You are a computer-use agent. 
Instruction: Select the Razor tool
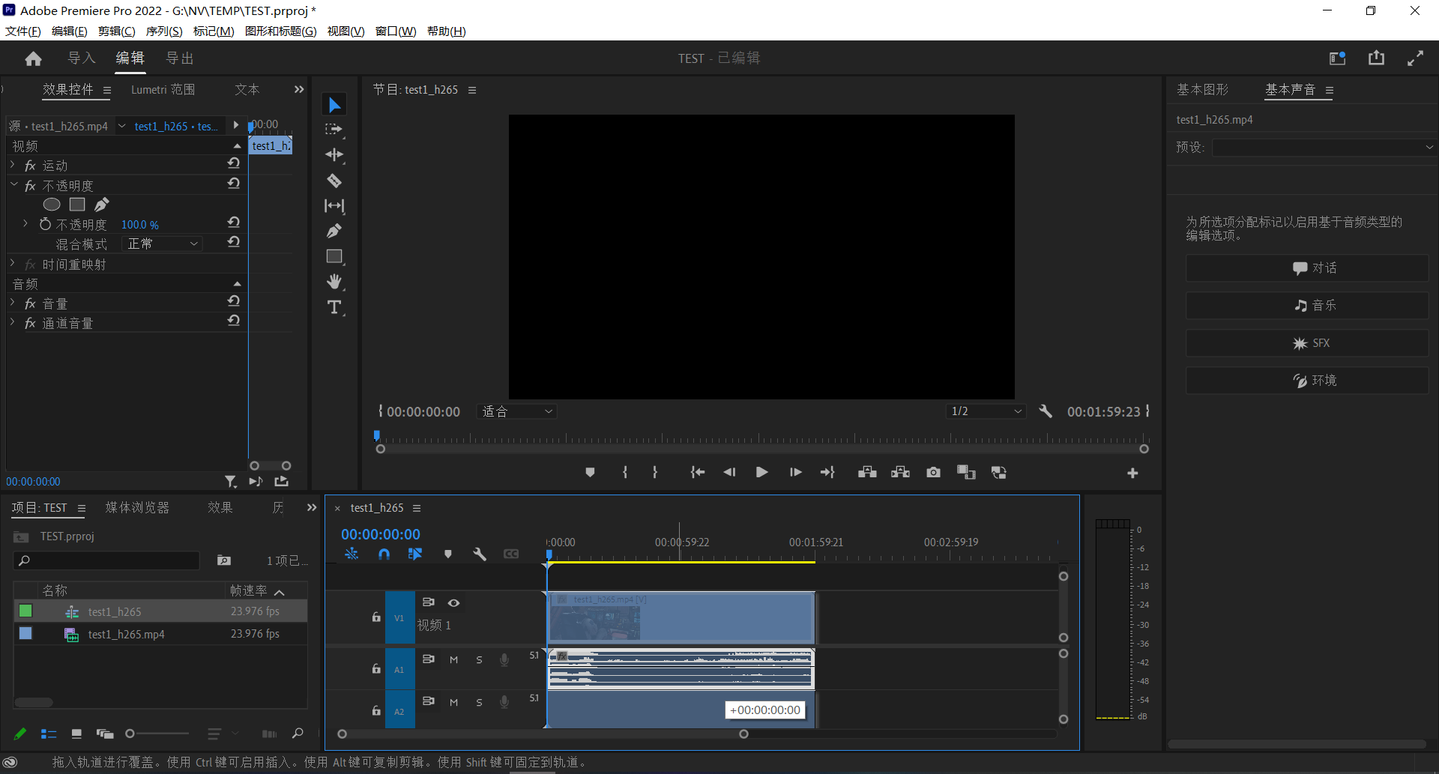point(334,181)
